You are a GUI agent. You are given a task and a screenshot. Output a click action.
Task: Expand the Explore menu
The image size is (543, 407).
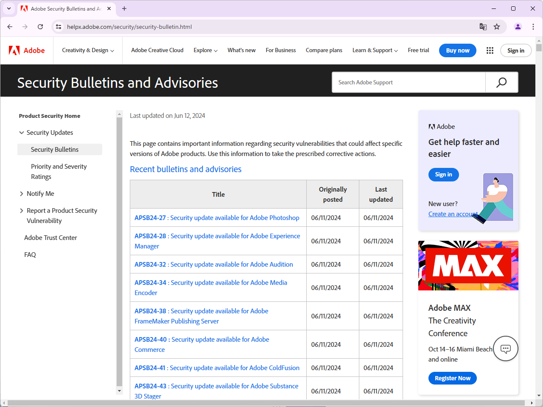click(206, 50)
